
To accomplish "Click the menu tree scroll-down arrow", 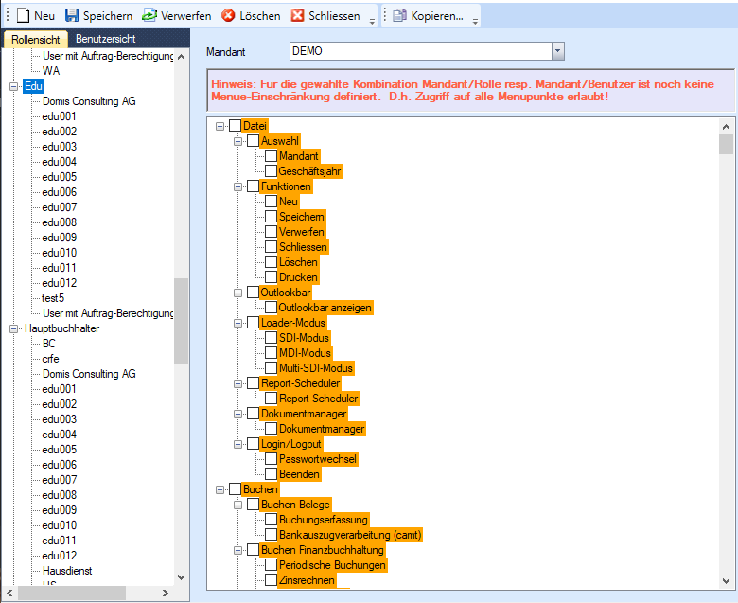I will [x=727, y=580].
